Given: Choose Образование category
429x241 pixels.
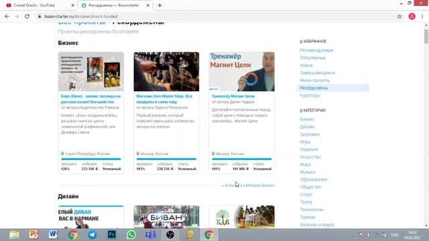Looking at the screenshot, I should click(x=313, y=179).
